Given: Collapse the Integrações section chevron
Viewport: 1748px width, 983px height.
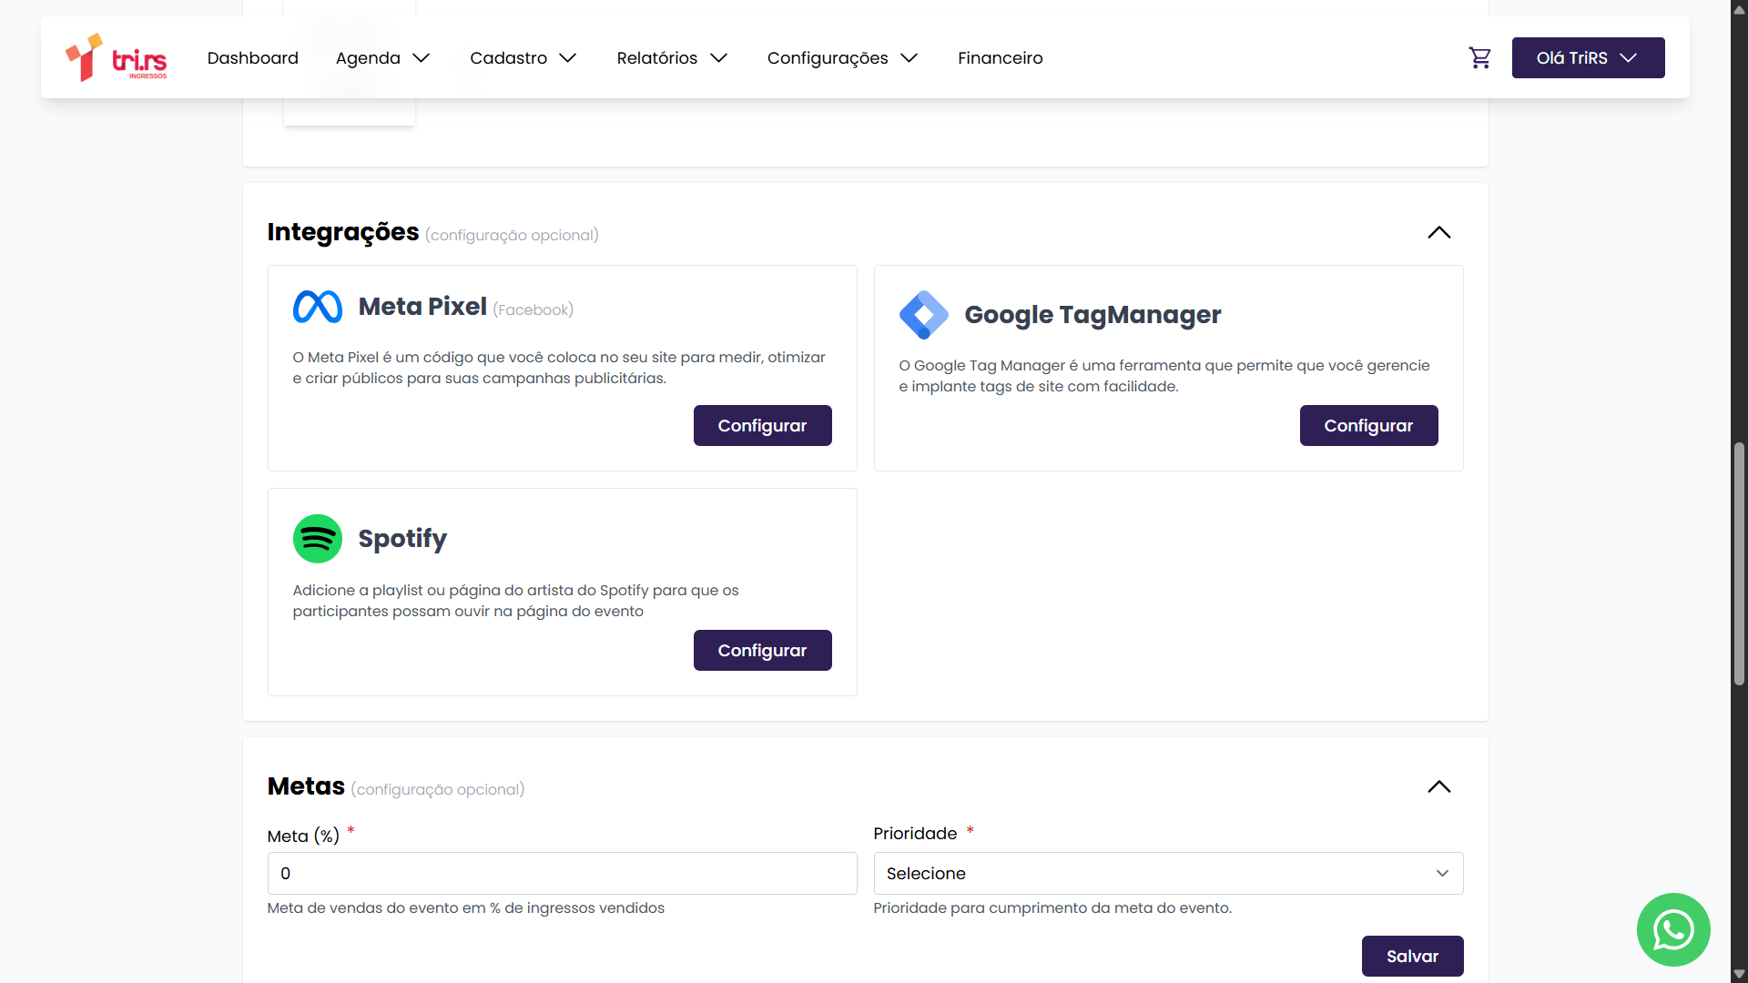Looking at the screenshot, I should point(1438,233).
